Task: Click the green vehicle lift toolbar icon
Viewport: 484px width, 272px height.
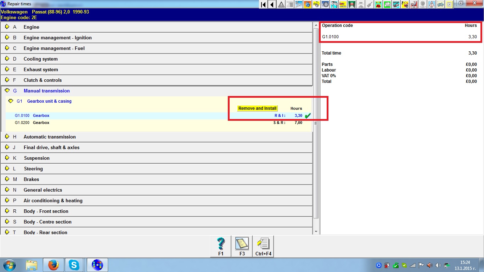Action: point(352,5)
